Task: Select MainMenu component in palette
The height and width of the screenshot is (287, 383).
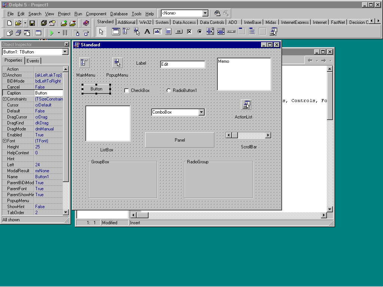Action: (x=126, y=31)
